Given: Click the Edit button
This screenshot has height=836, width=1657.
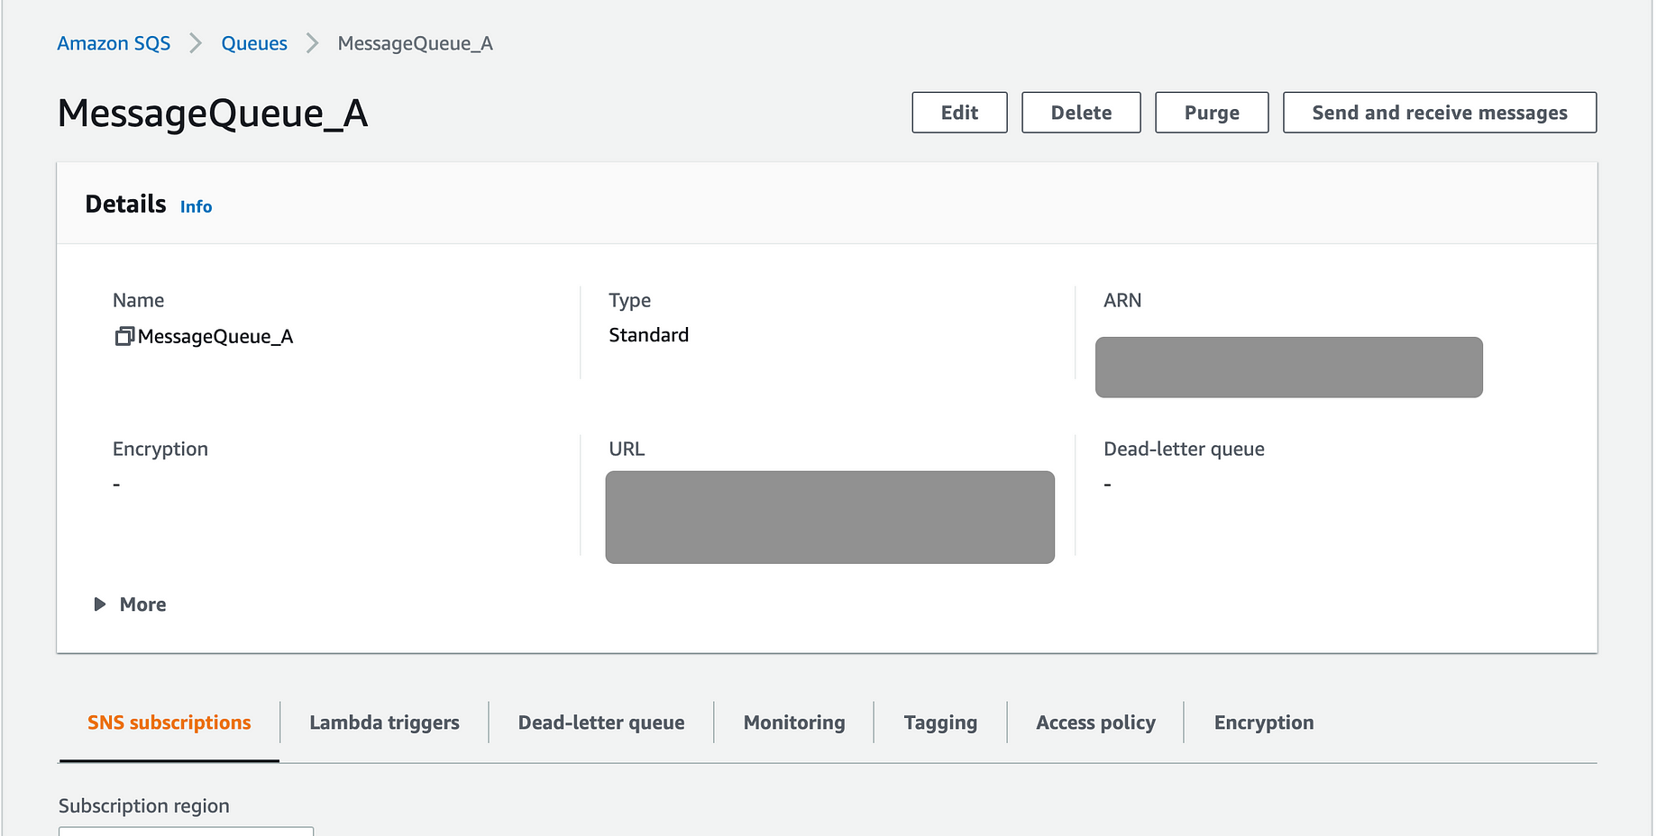Looking at the screenshot, I should coord(959,113).
